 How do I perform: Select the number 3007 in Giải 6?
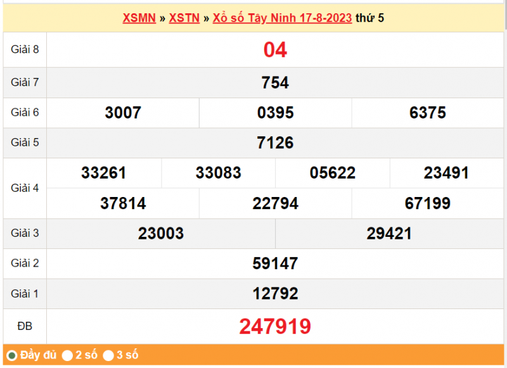(x=124, y=113)
